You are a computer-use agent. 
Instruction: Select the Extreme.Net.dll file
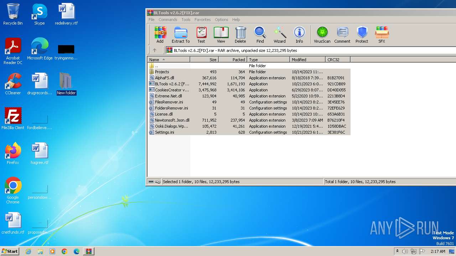pos(249,96)
